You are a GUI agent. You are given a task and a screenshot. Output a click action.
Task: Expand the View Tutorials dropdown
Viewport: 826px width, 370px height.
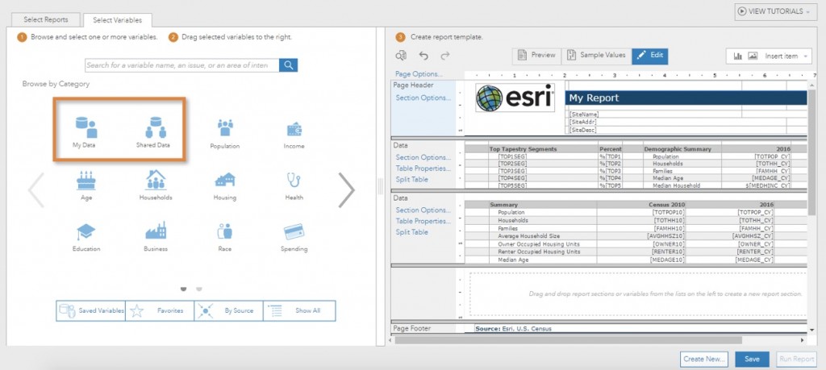tap(775, 11)
